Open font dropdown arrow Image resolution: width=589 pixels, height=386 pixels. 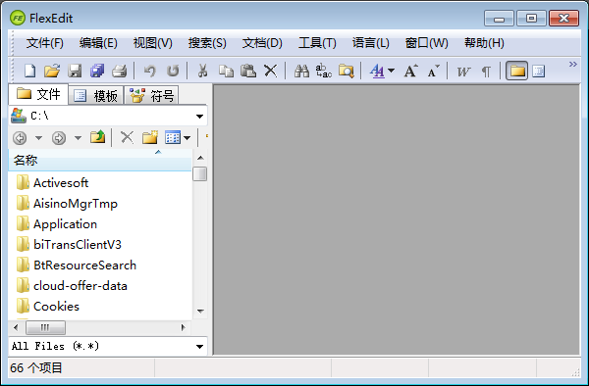coord(391,71)
